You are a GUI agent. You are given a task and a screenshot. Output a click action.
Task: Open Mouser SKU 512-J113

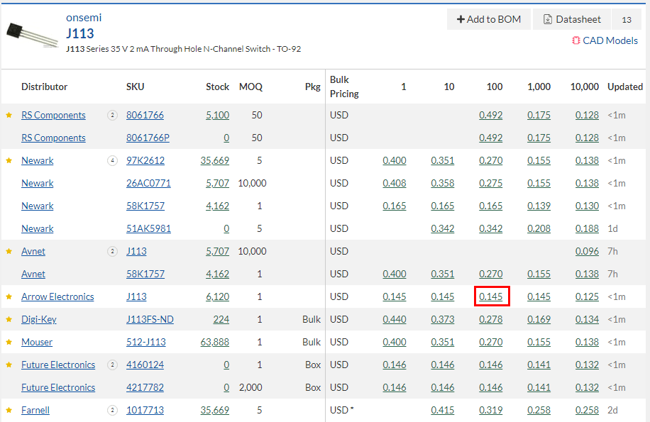(146, 342)
